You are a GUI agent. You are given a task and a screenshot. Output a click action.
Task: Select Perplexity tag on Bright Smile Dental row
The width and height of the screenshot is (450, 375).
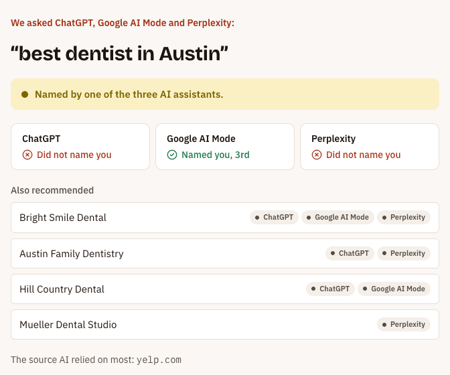click(404, 217)
